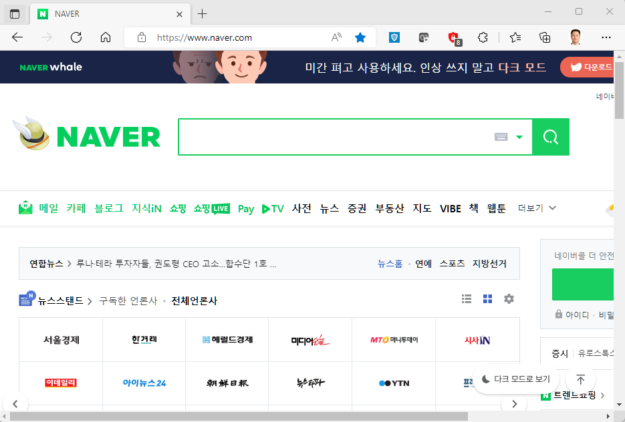Toggle the blue favorites star
The height and width of the screenshot is (422, 625).
(360, 37)
